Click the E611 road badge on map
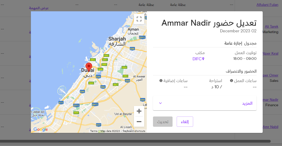 (95, 104)
